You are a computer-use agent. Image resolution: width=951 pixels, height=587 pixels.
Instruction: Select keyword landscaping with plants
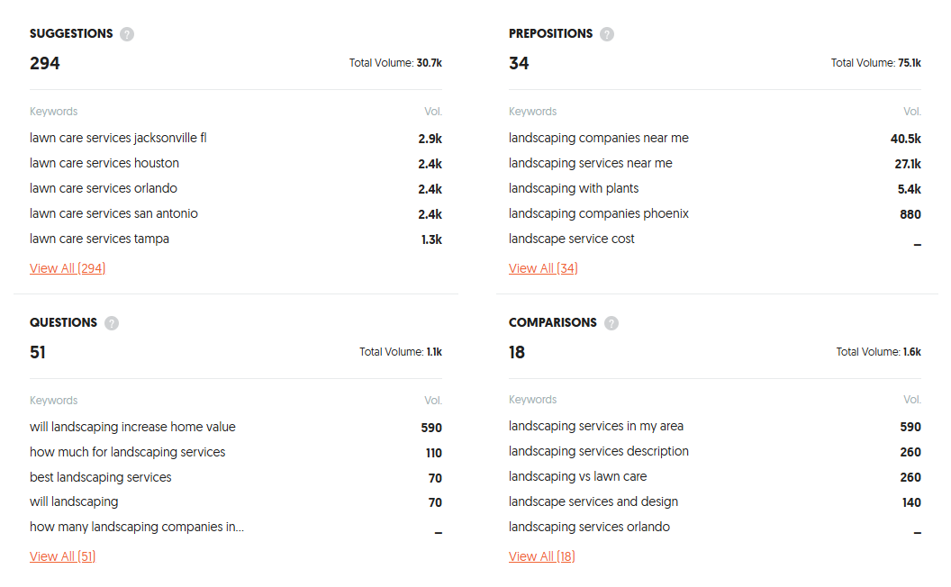coord(574,189)
